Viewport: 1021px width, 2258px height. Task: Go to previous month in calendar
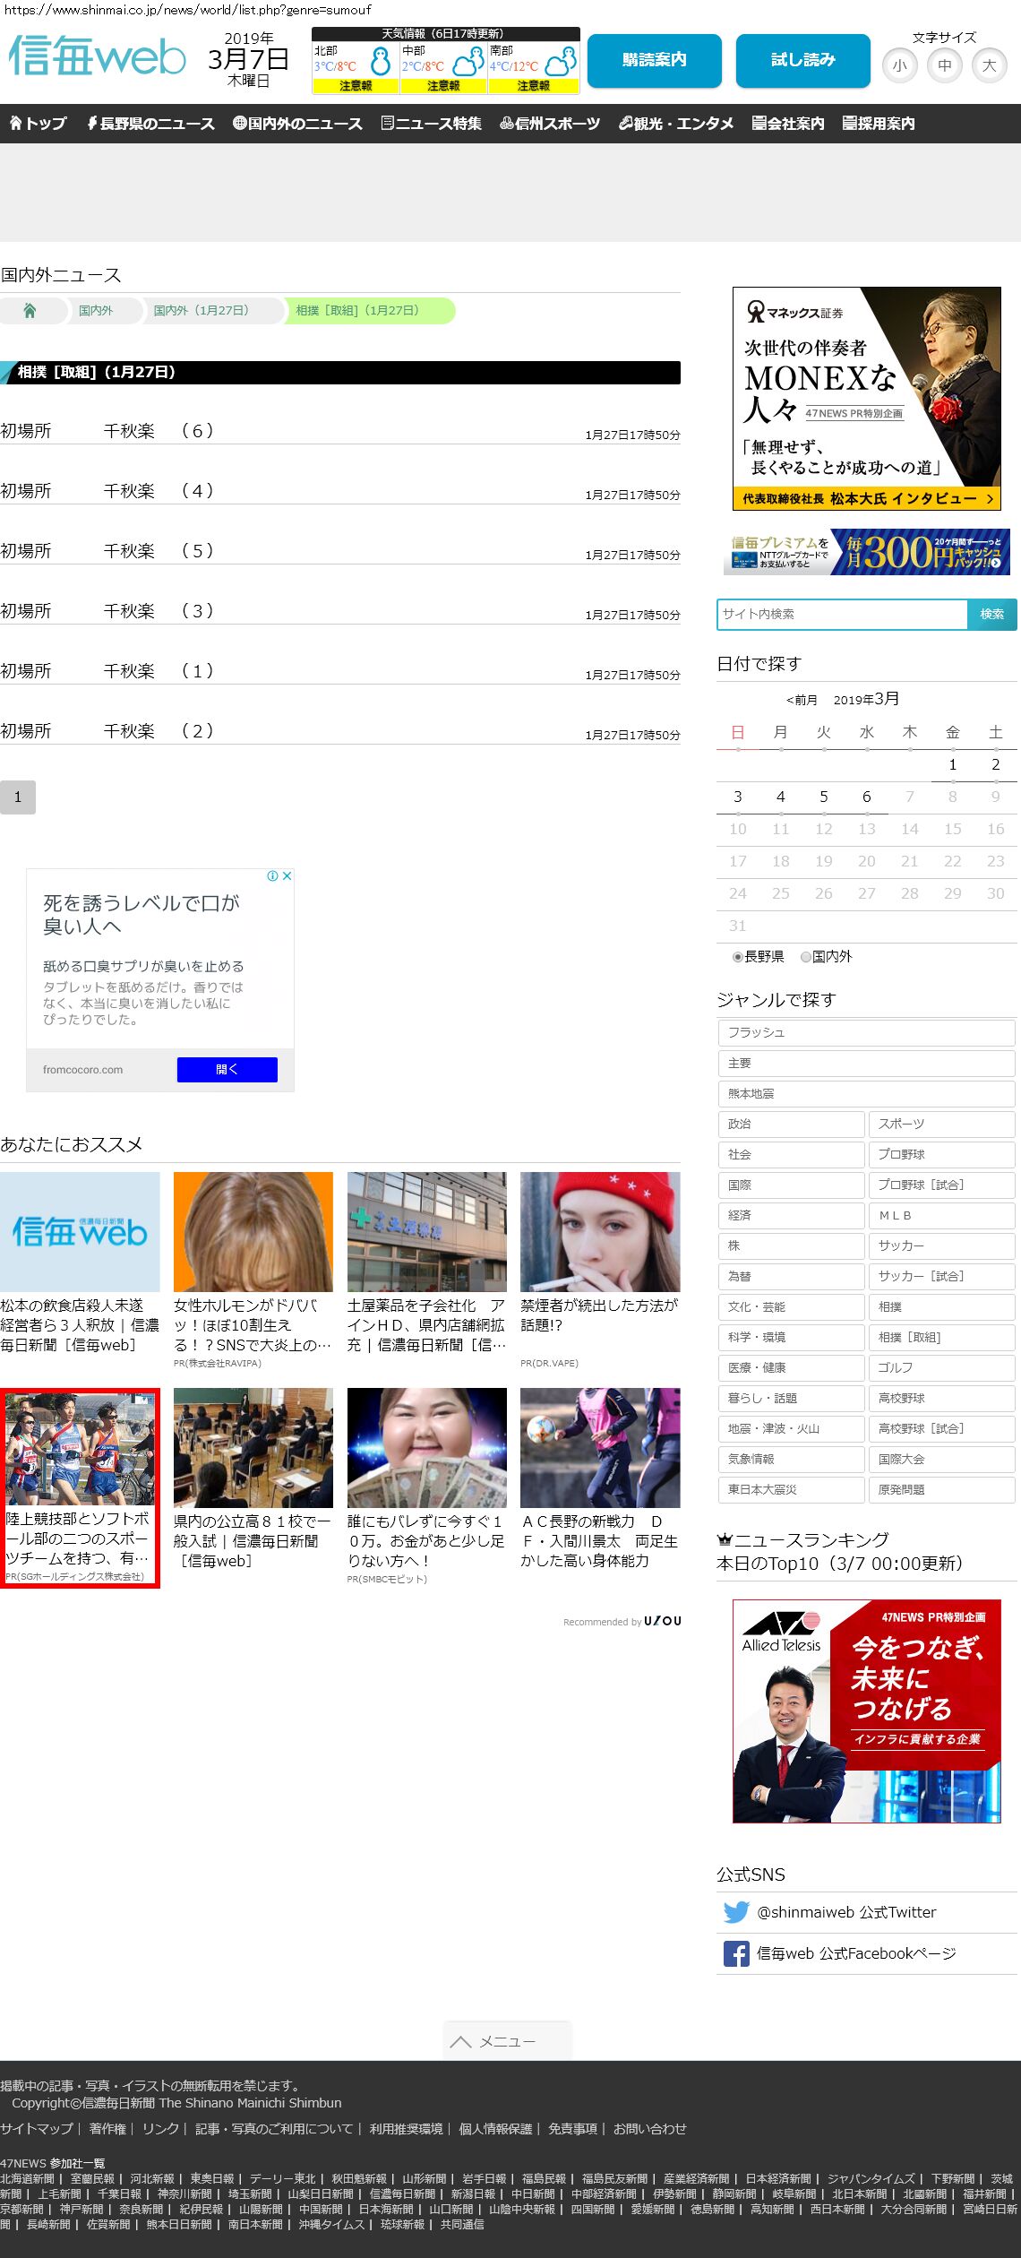(x=802, y=700)
